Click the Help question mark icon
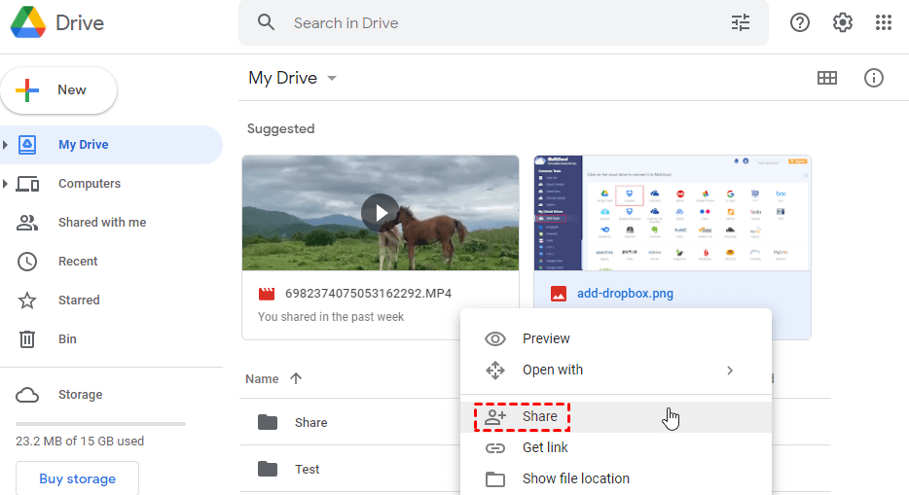The width and height of the screenshot is (909, 495). [800, 23]
